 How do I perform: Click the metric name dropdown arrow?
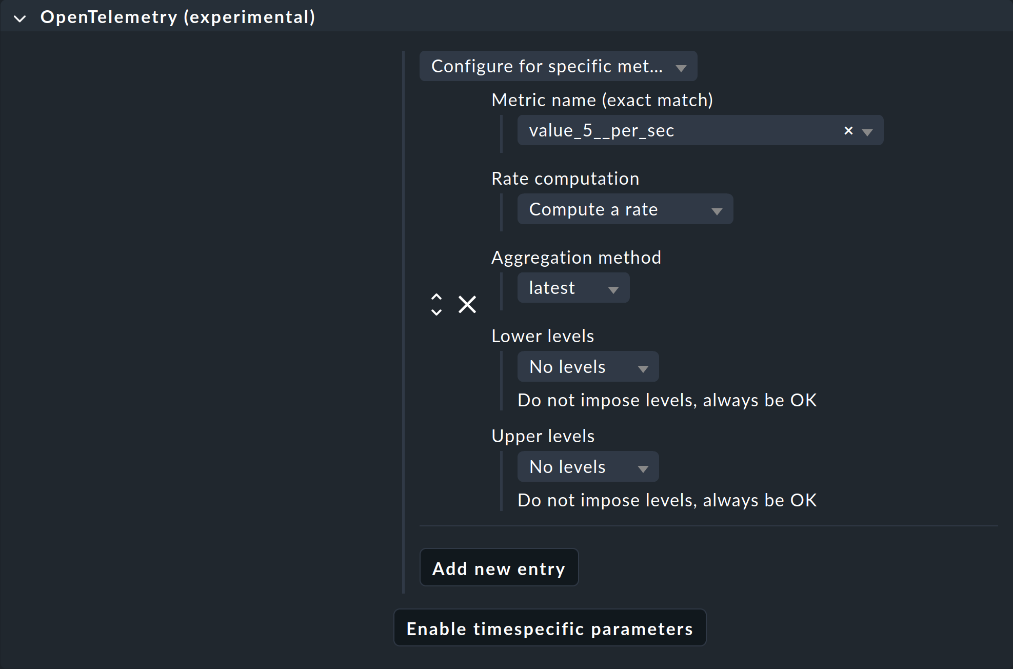pos(867,132)
